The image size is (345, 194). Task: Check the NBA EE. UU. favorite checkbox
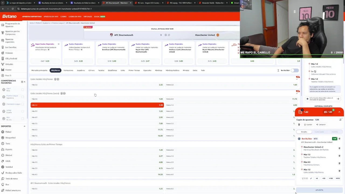coord(22,119)
